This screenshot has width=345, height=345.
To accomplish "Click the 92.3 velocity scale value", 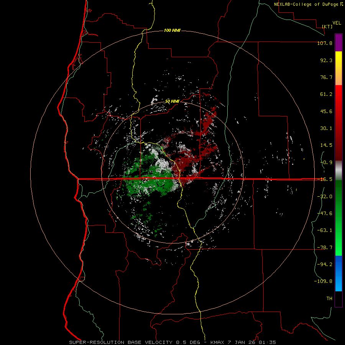I will pos(326,60).
